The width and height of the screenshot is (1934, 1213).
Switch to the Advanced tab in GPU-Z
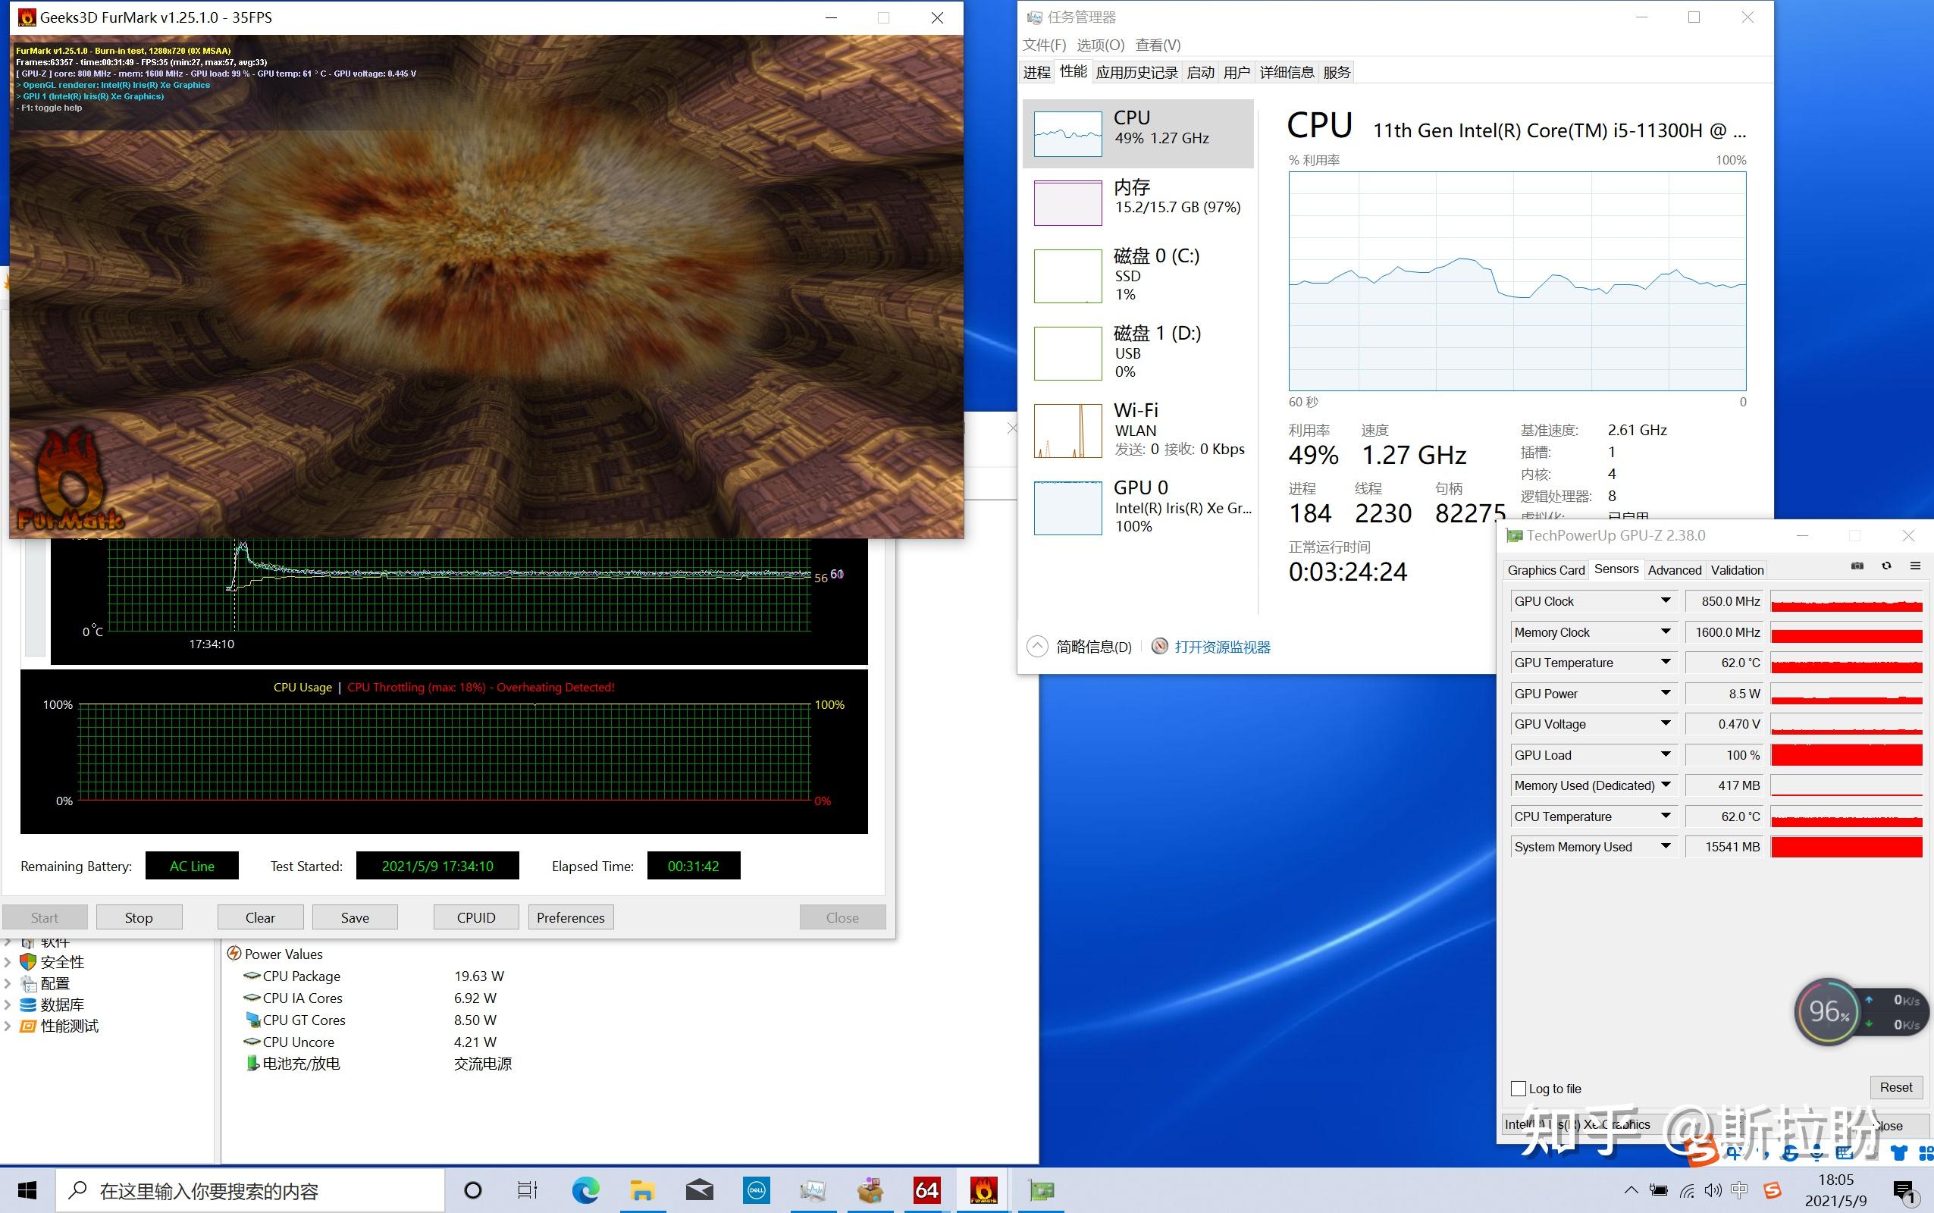click(x=1674, y=570)
